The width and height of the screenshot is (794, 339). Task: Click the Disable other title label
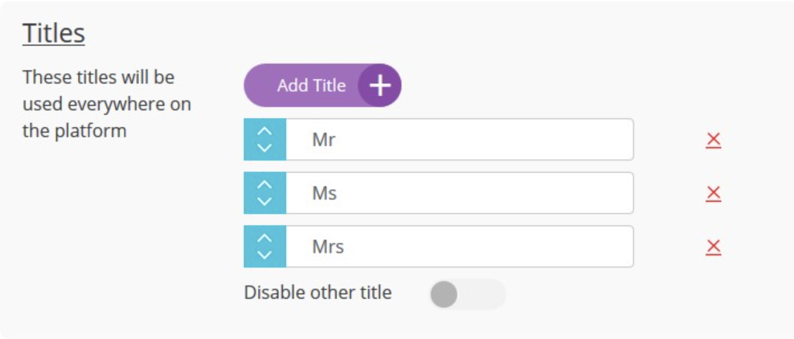(x=318, y=293)
